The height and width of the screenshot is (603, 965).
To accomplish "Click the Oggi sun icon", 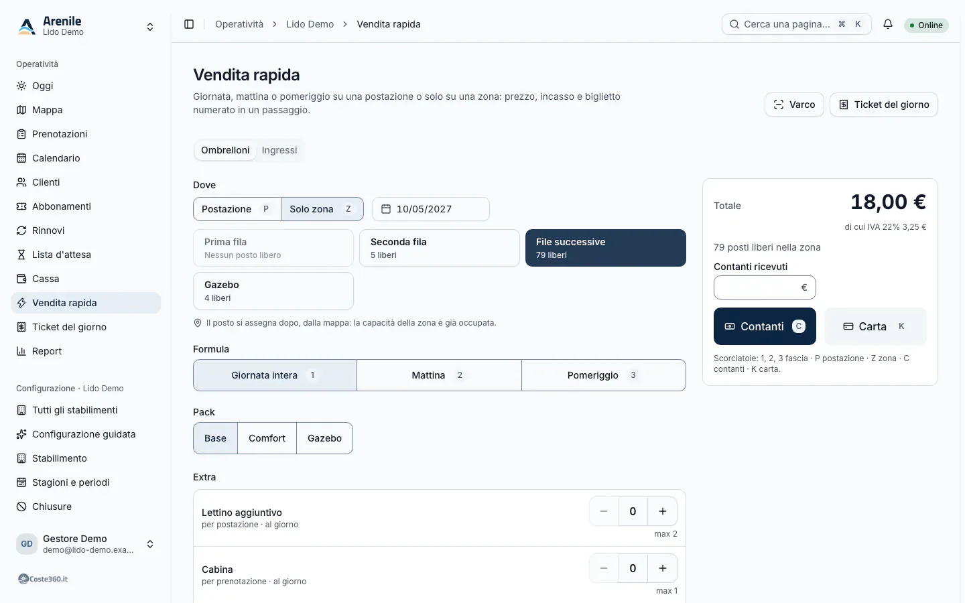I will [x=21, y=86].
